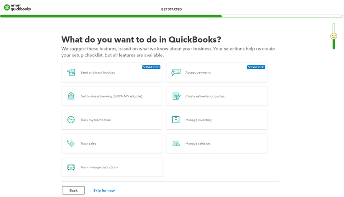Click the car icon for mileage deductions
The width and height of the screenshot is (344, 197).
coord(71,167)
